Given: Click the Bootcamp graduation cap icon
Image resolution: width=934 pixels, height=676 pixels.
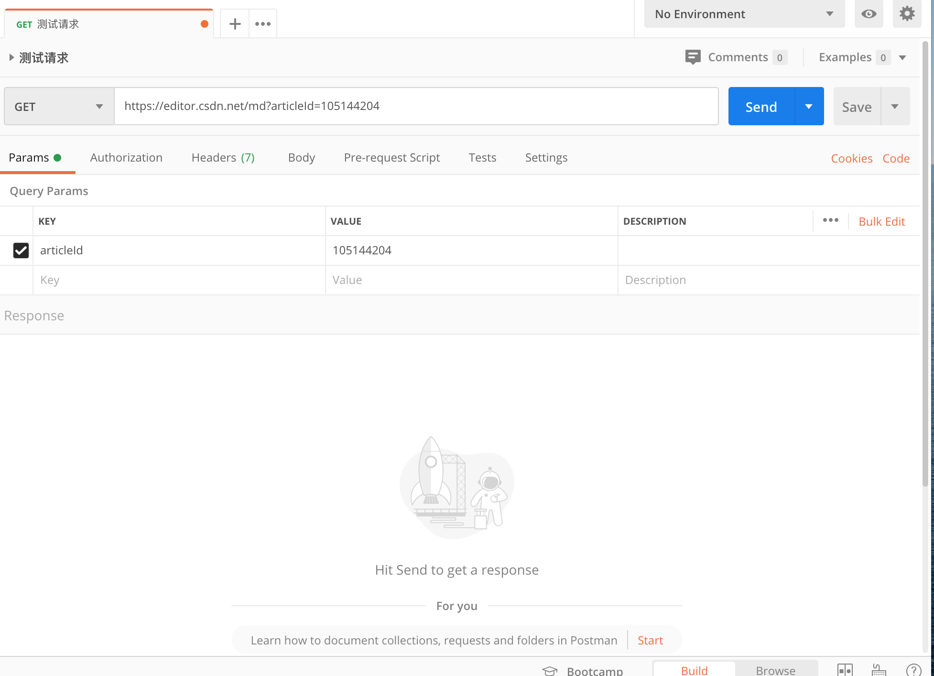Looking at the screenshot, I should [550, 670].
